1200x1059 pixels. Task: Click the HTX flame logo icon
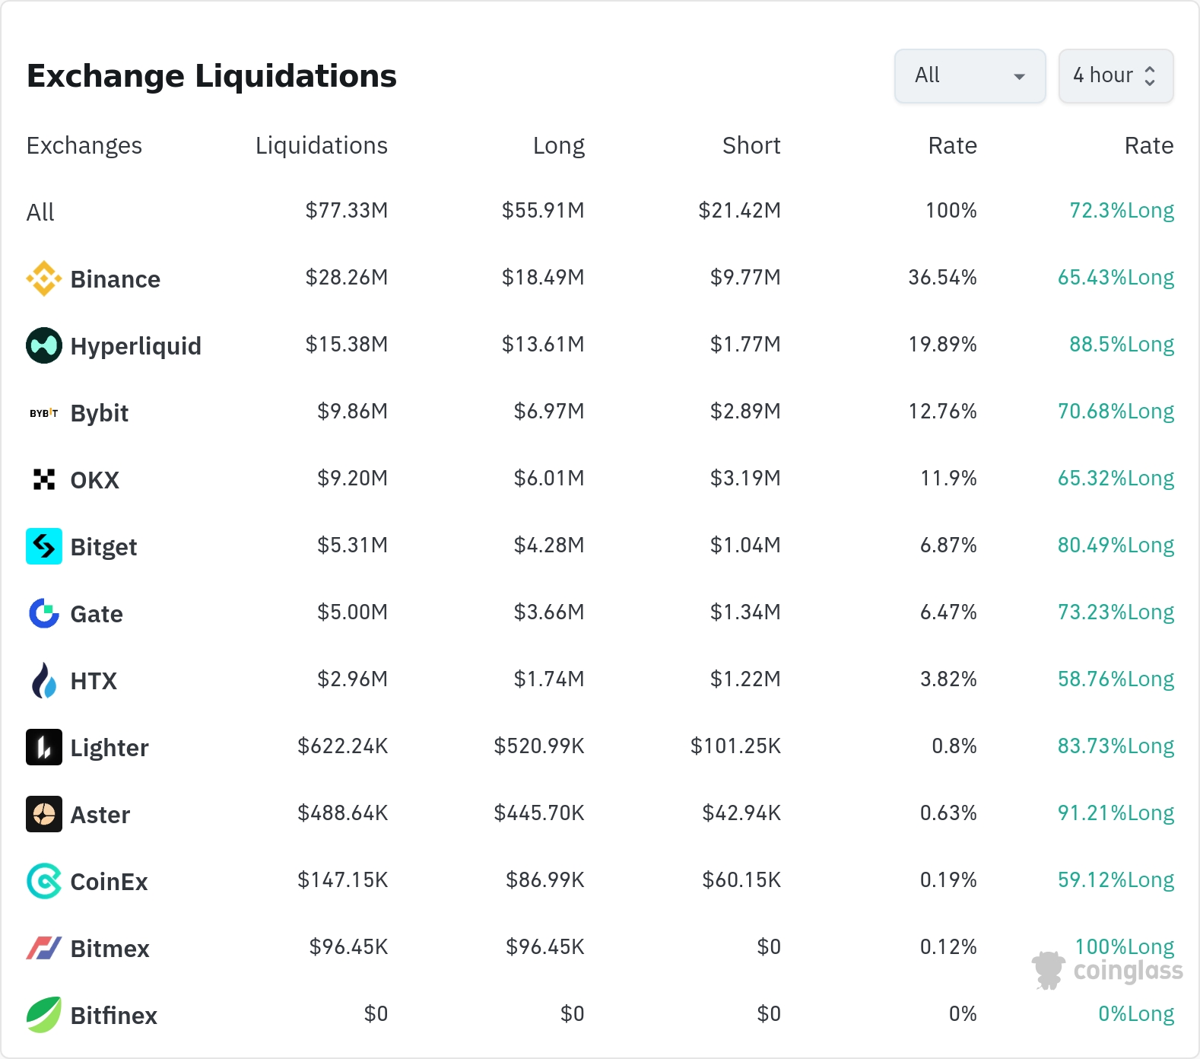pos(44,680)
